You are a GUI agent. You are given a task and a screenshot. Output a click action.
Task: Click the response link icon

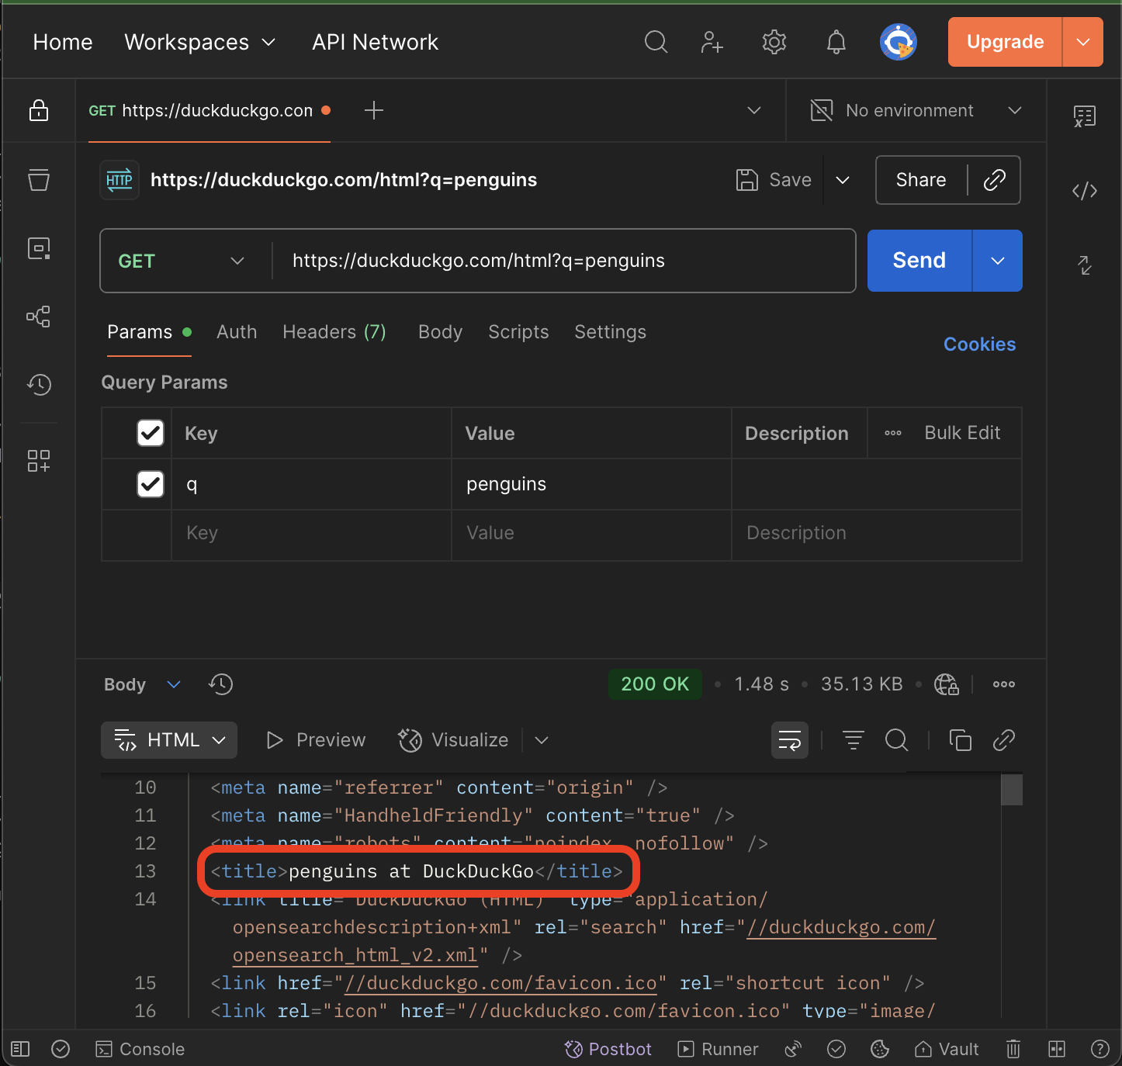[x=1004, y=740]
